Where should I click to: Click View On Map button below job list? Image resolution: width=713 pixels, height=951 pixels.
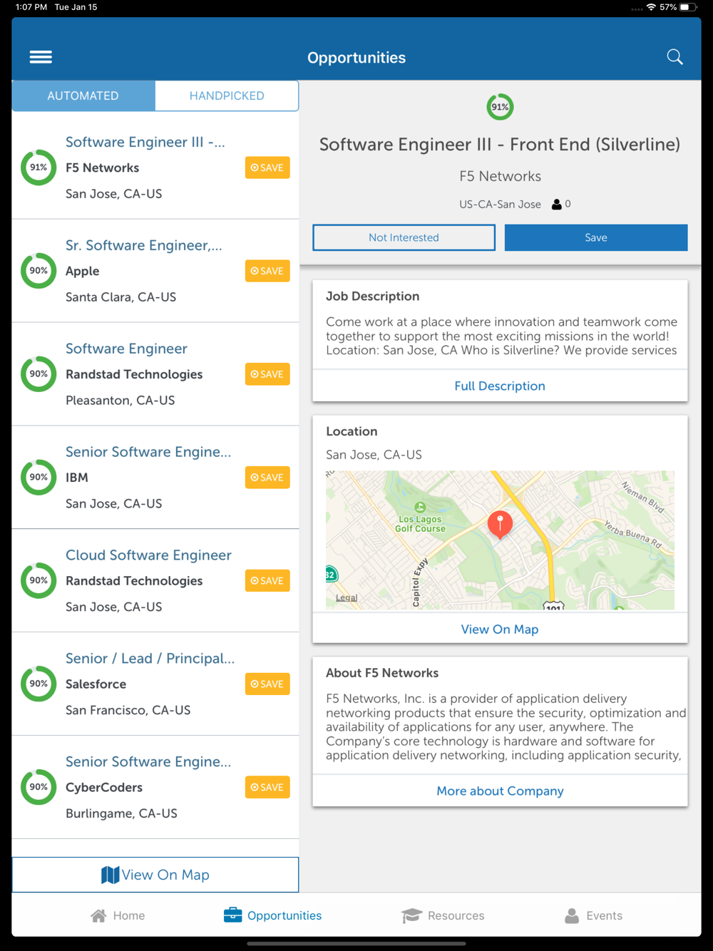pyautogui.click(x=155, y=875)
